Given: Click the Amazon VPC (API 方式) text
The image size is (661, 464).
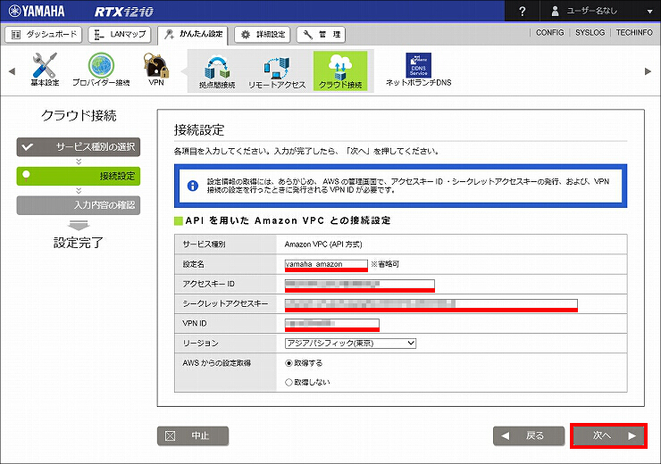Looking at the screenshot, I should click(323, 244).
